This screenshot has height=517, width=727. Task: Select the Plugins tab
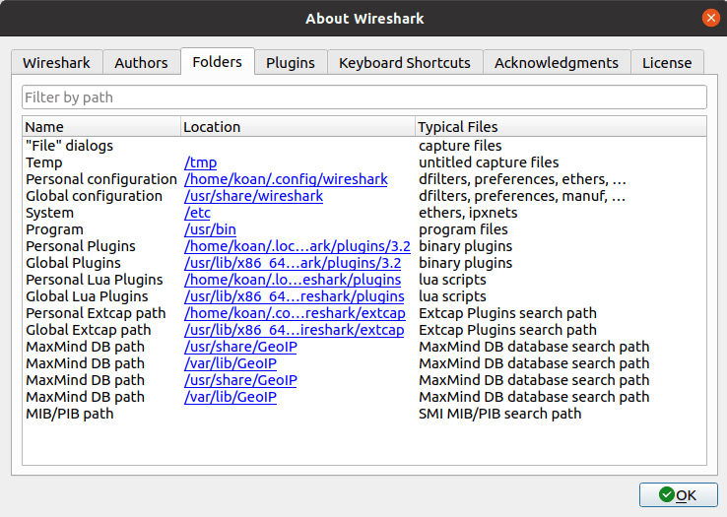tap(291, 62)
